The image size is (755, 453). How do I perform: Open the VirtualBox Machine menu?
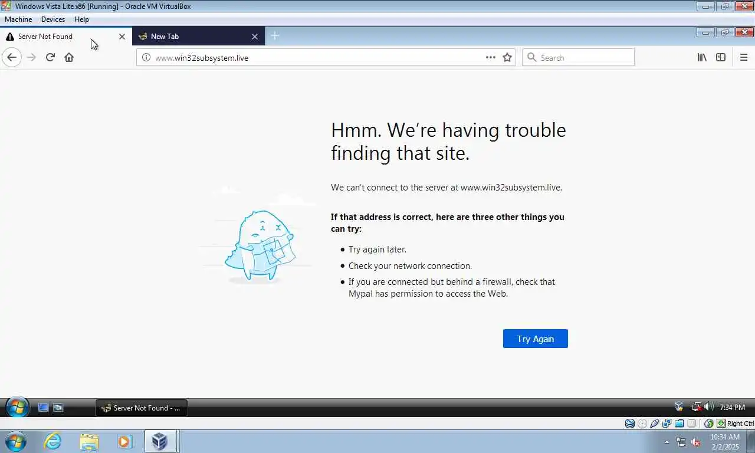pyautogui.click(x=18, y=19)
